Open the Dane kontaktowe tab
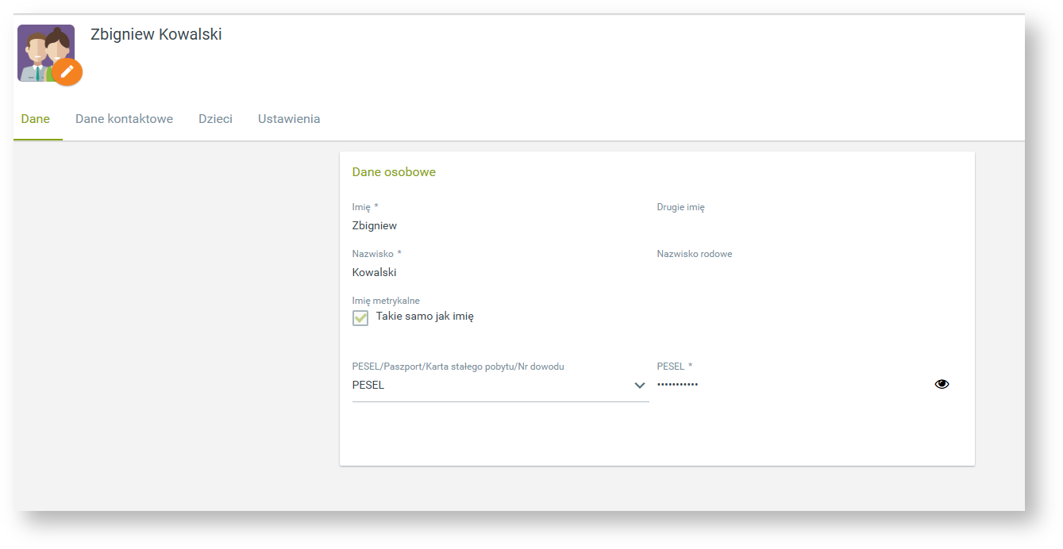Viewport: 1063px width, 549px height. pyautogui.click(x=124, y=119)
